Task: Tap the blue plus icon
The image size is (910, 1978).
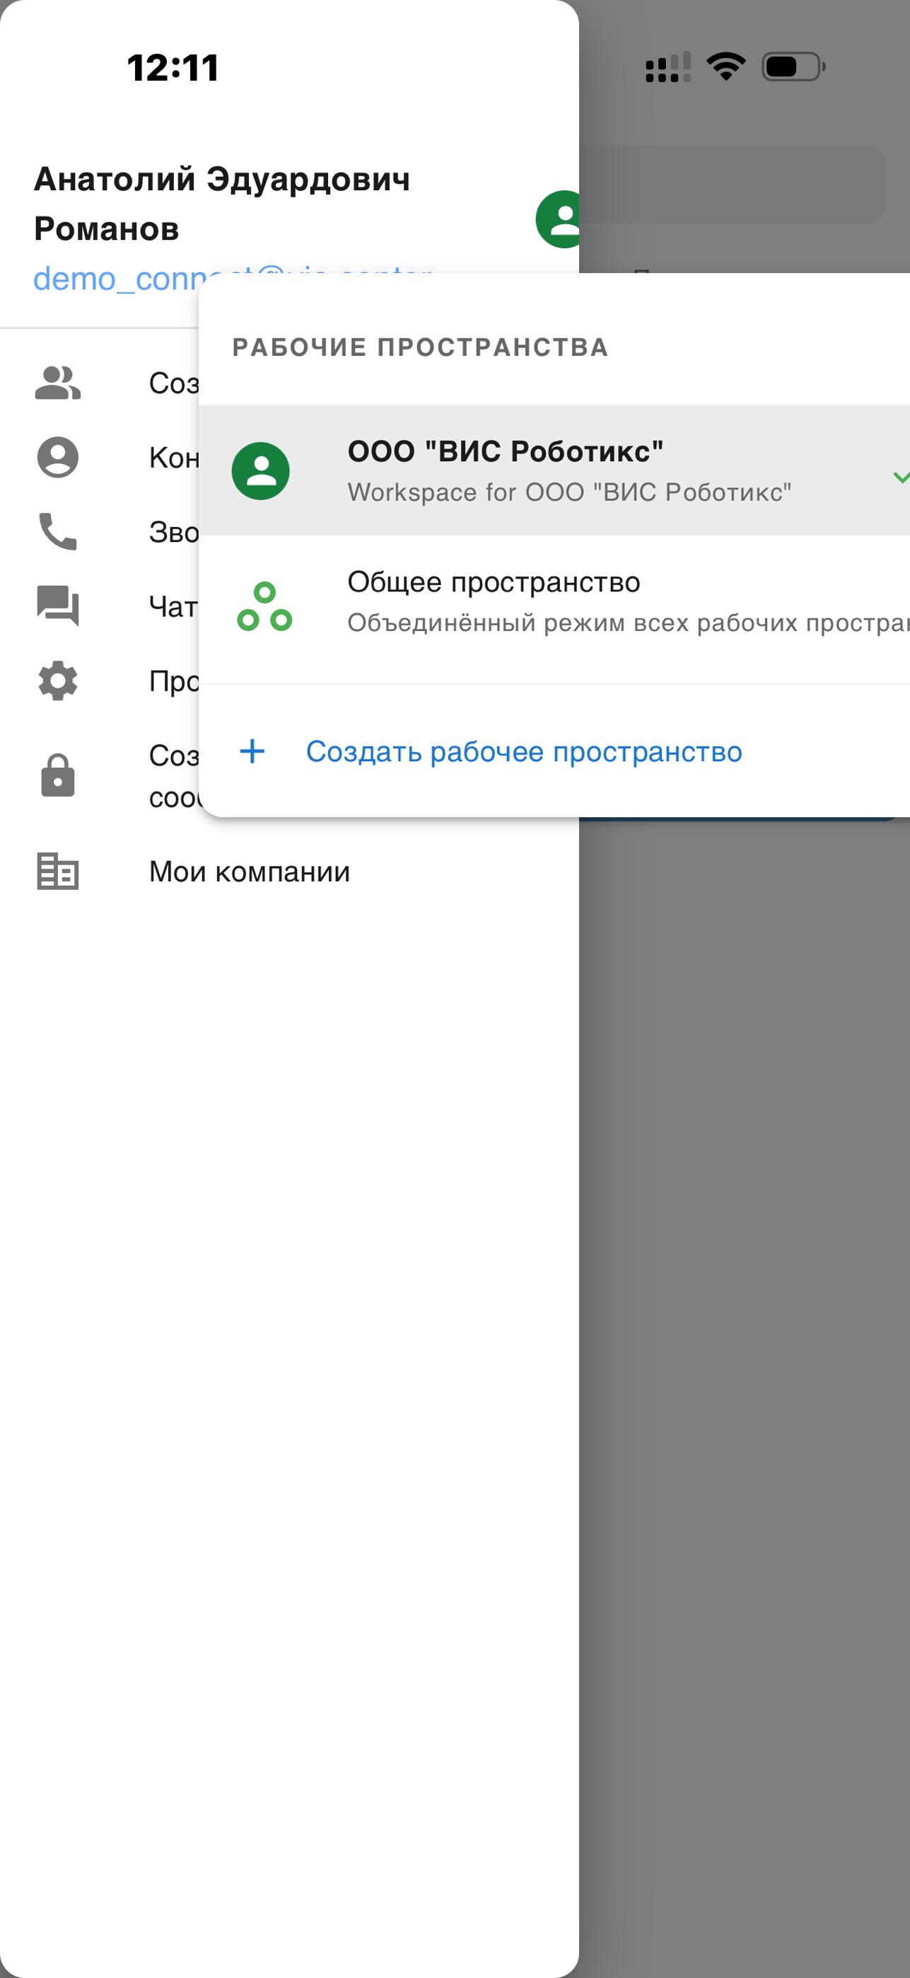Action: click(252, 751)
